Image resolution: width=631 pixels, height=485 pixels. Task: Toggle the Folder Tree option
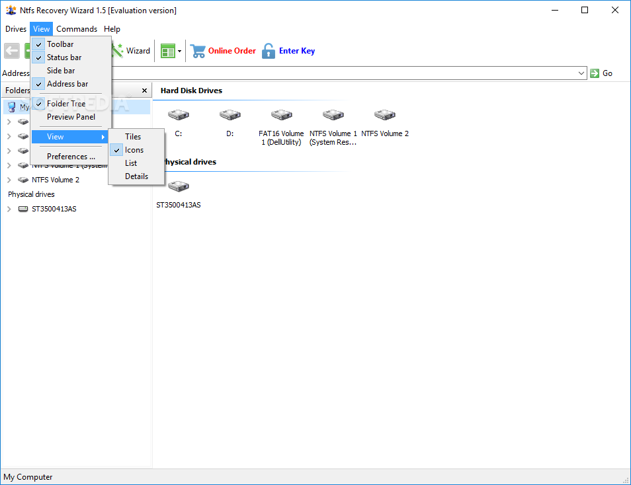coord(71,104)
